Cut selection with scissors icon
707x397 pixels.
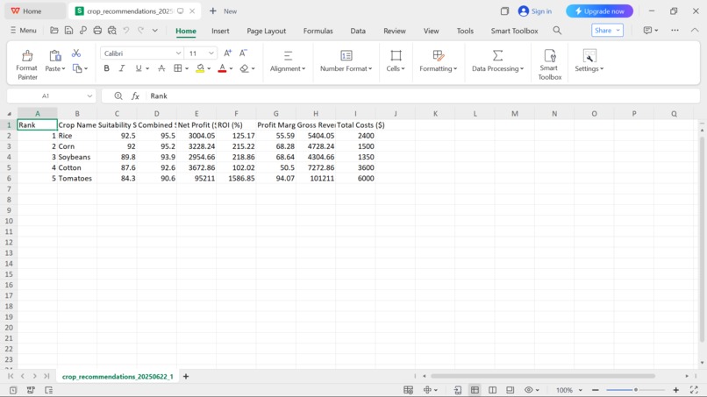tap(76, 53)
